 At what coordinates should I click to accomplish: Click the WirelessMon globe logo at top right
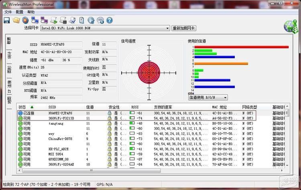[291, 27]
